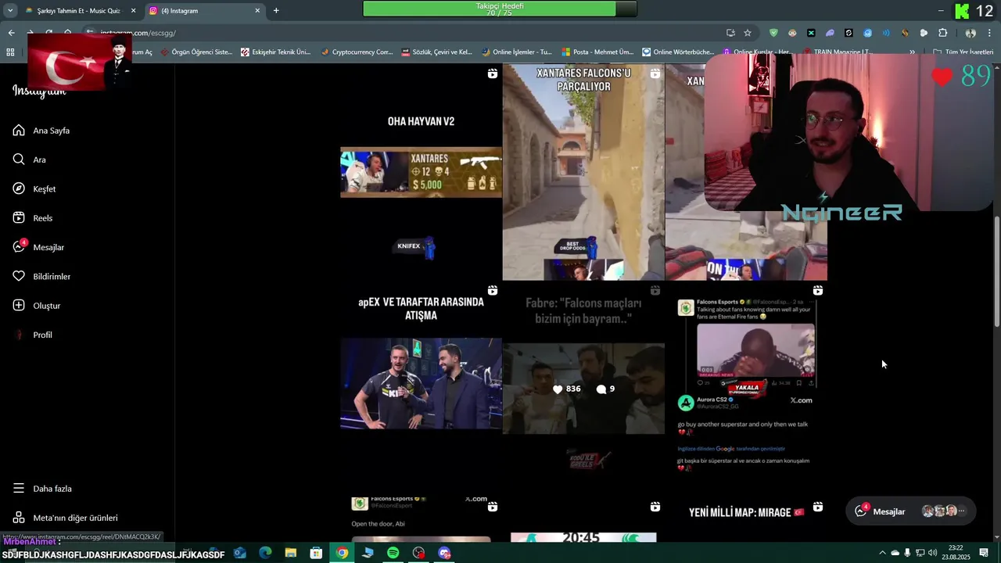Click the Keşfet label in sidebar
Image resolution: width=1001 pixels, height=563 pixels.
tap(45, 189)
